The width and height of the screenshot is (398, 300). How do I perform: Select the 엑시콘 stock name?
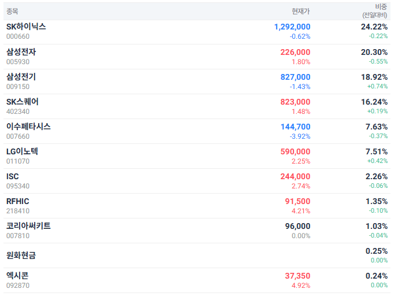(17, 276)
